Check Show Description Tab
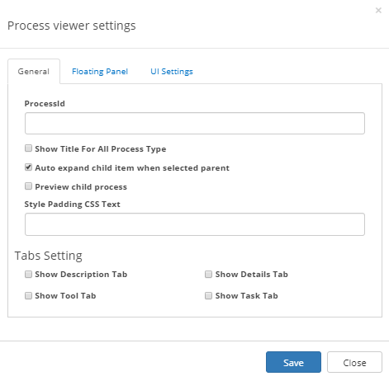389x381 pixels. [28, 274]
